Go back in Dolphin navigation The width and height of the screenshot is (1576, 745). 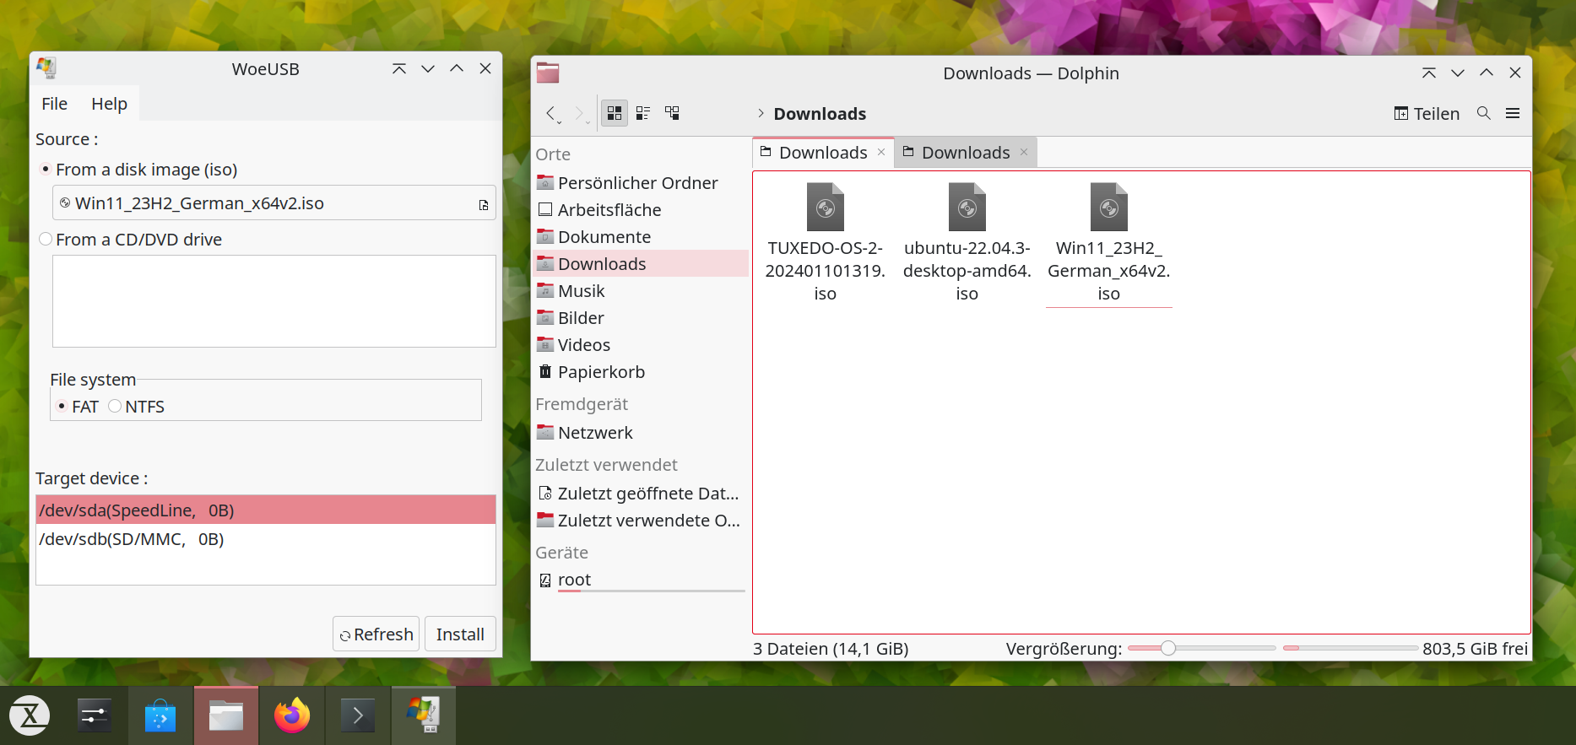point(550,113)
